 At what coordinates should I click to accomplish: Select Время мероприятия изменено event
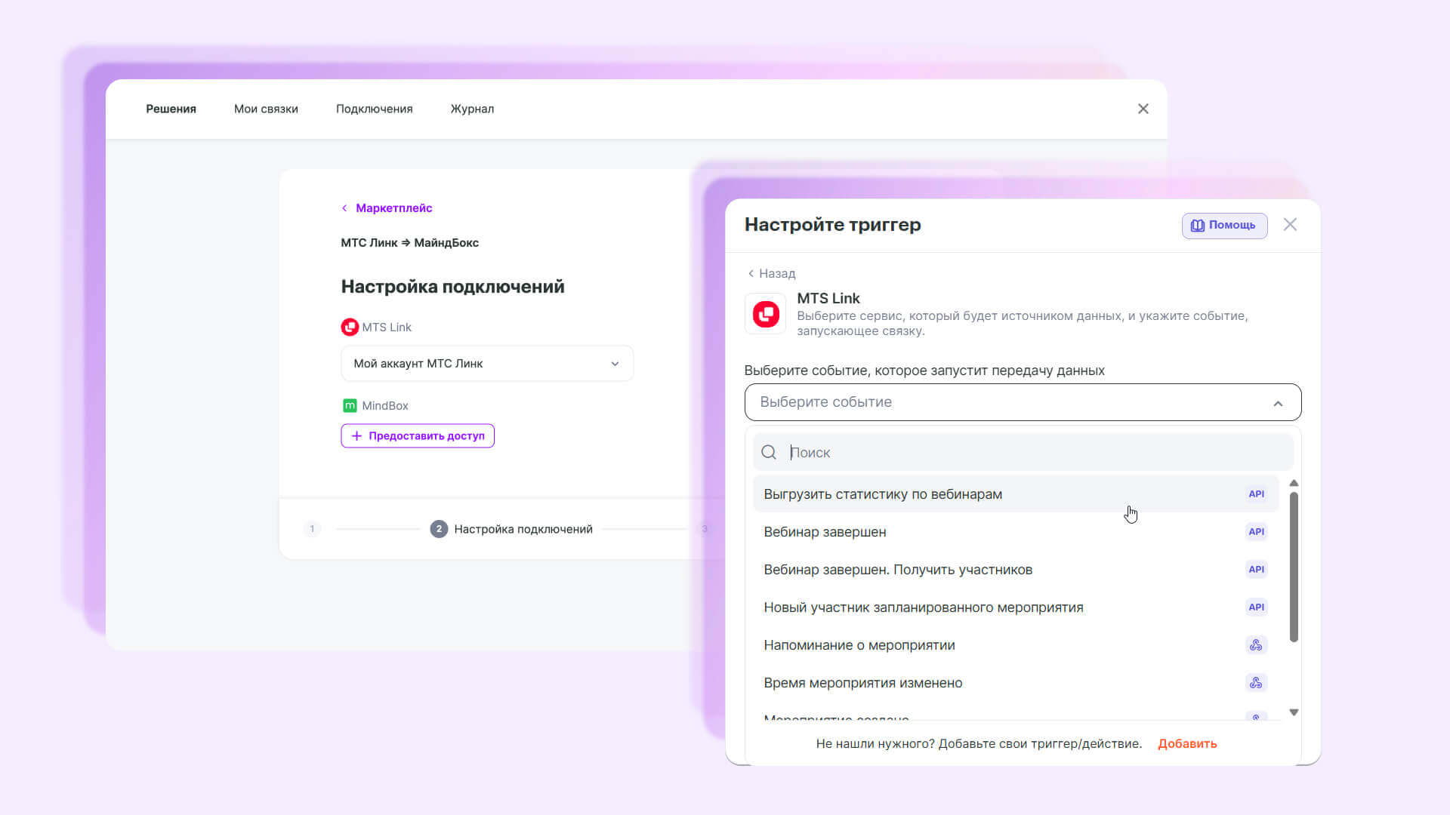(1015, 683)
